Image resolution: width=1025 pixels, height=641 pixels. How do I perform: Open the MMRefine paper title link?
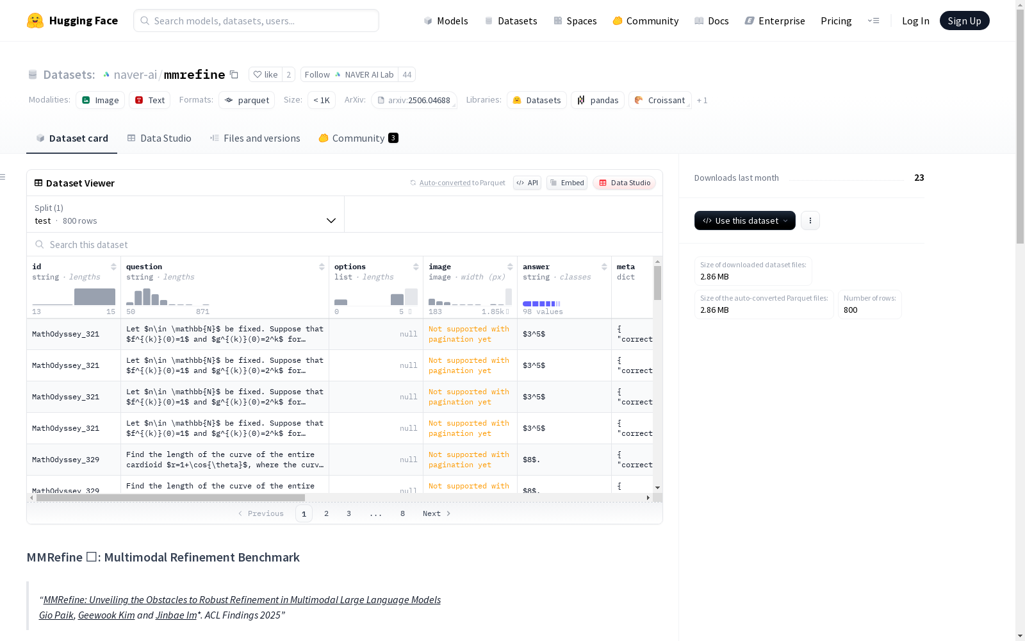point(242,599)
